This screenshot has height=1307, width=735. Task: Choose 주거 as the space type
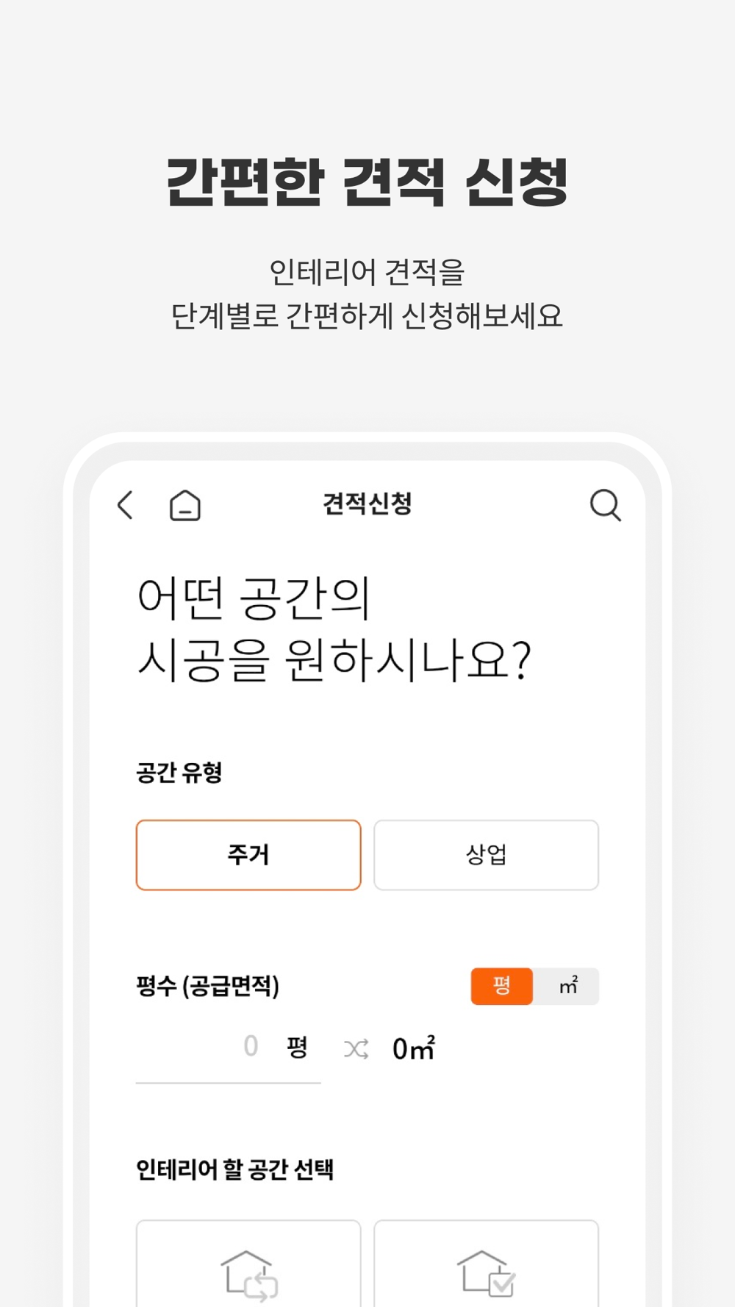[248, 855]
